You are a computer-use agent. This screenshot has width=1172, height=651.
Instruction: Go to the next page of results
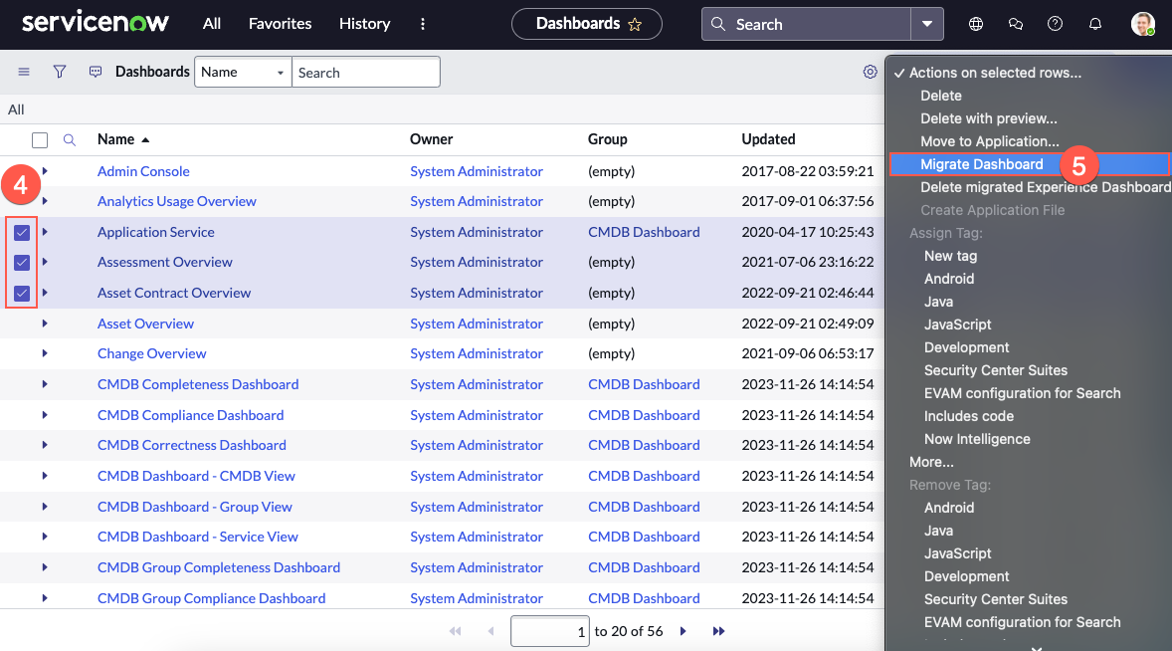coord(684,631)
